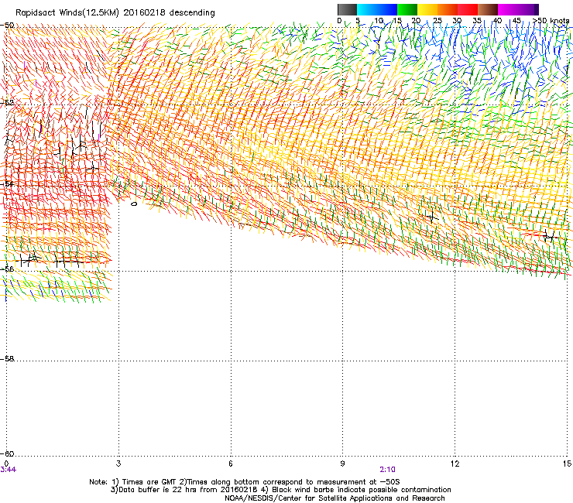Click the longitude label '9'
Screen dimensions: 573x503
pyautogui.click(x=342, y=464)
